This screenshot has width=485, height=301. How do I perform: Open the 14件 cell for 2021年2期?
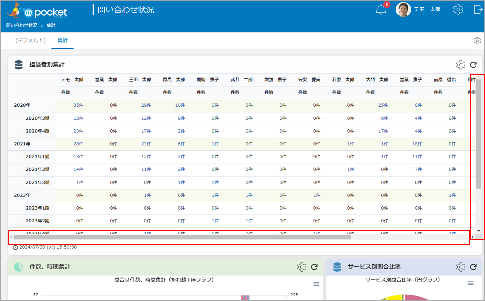(x=78, y=169)
